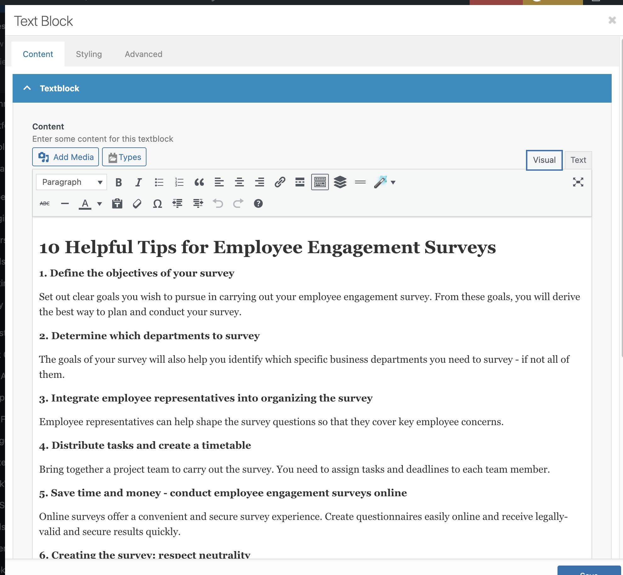
Task: Align text right
Action: [260, 182]
